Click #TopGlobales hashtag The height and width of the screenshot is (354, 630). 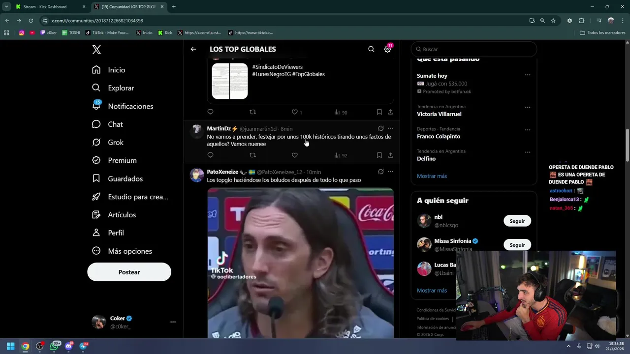pyautogui.click(x=308, y=74)
